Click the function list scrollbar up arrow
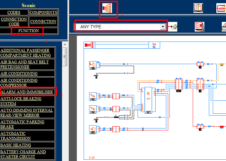The height and width of the screenshot is (161, 226). (65, 44)
